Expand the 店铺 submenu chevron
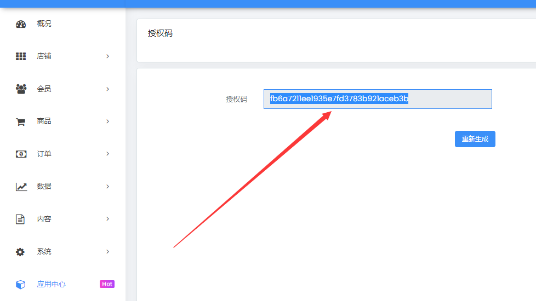 click(107, 56)
